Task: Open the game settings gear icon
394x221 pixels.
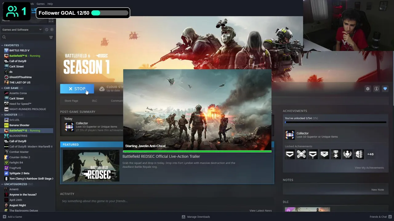Action: click(368, 89)
